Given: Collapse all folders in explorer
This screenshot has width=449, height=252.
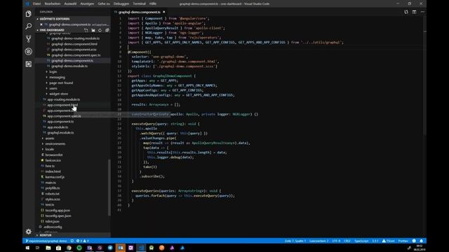Looking at the screenshot, I should click(x=107, y=30).
